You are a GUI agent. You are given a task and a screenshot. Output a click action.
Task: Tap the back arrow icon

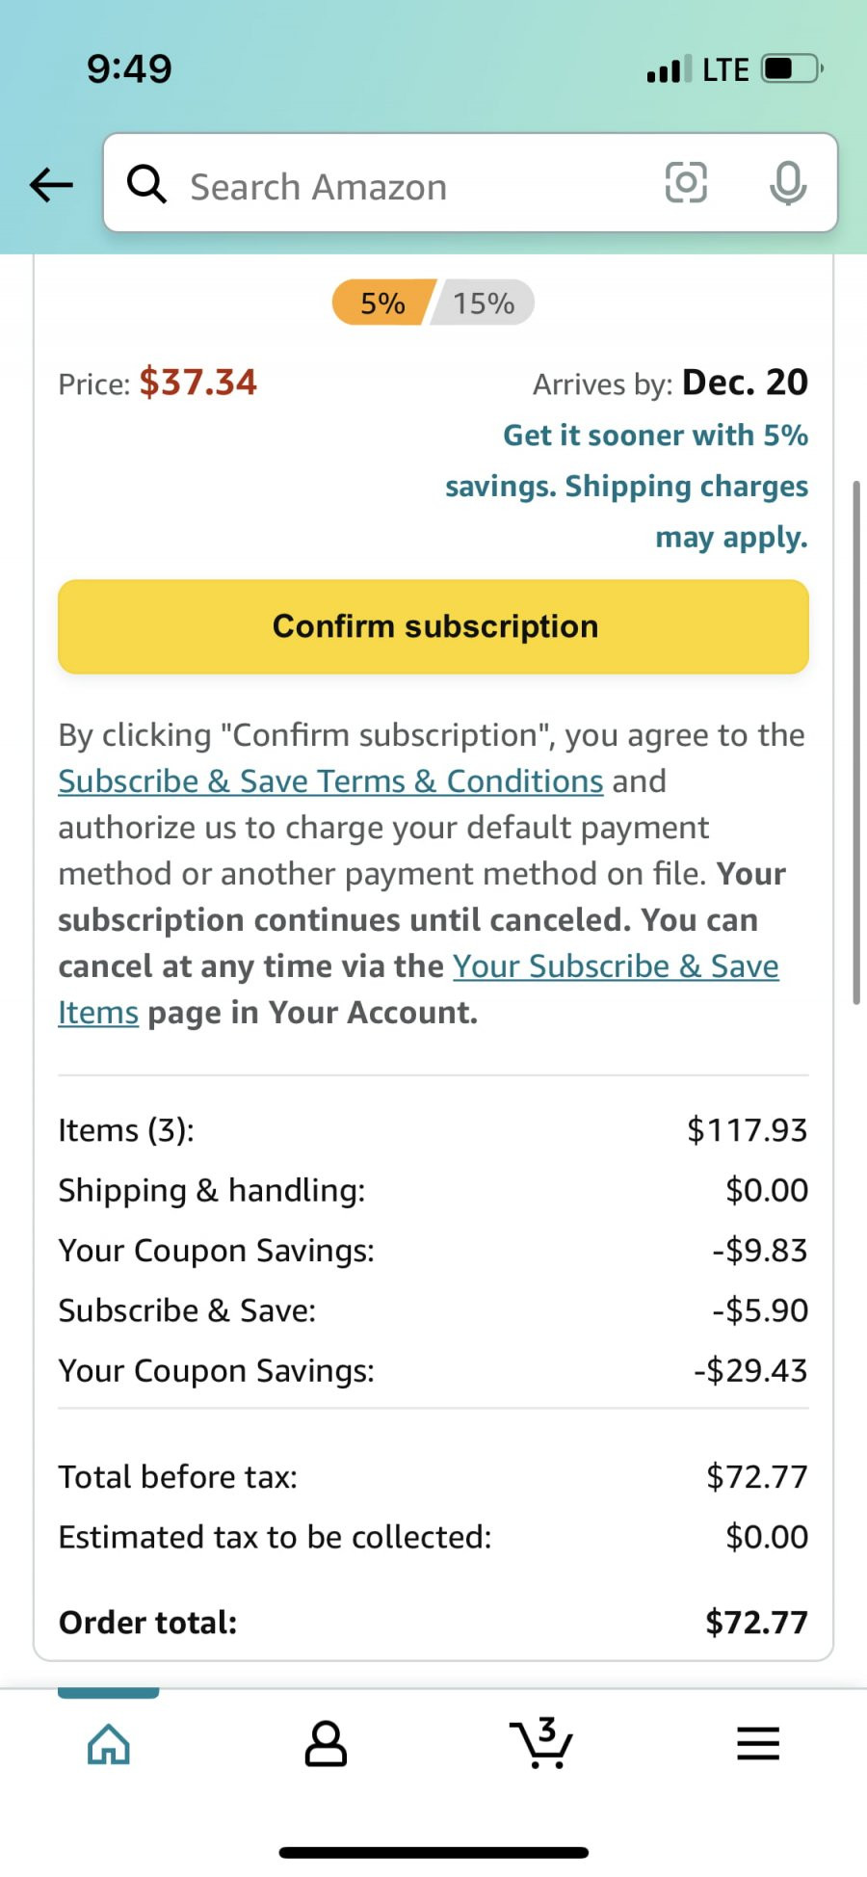pyautogui.click(x=51, y=184)
